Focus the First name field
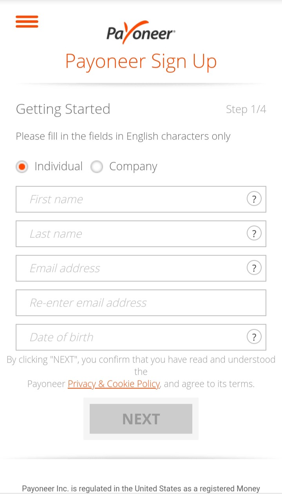The width and height of the screenshot is (282, 494). point(129,199)
